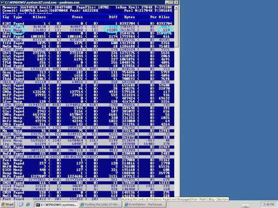Click the Show Desktop quick launch icon

(21, 205)
